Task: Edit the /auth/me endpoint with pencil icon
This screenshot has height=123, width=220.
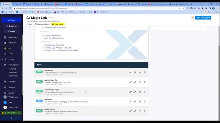Action: (135, 101)
